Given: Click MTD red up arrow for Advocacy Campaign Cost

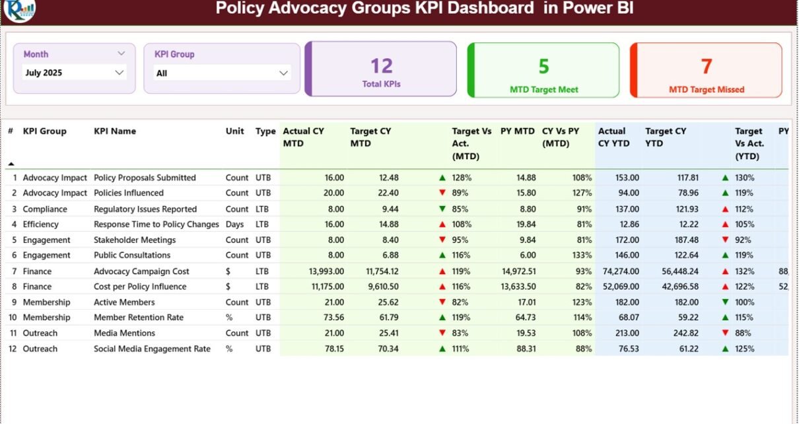Looking at the screenshot, I should [x=442, y=271].
